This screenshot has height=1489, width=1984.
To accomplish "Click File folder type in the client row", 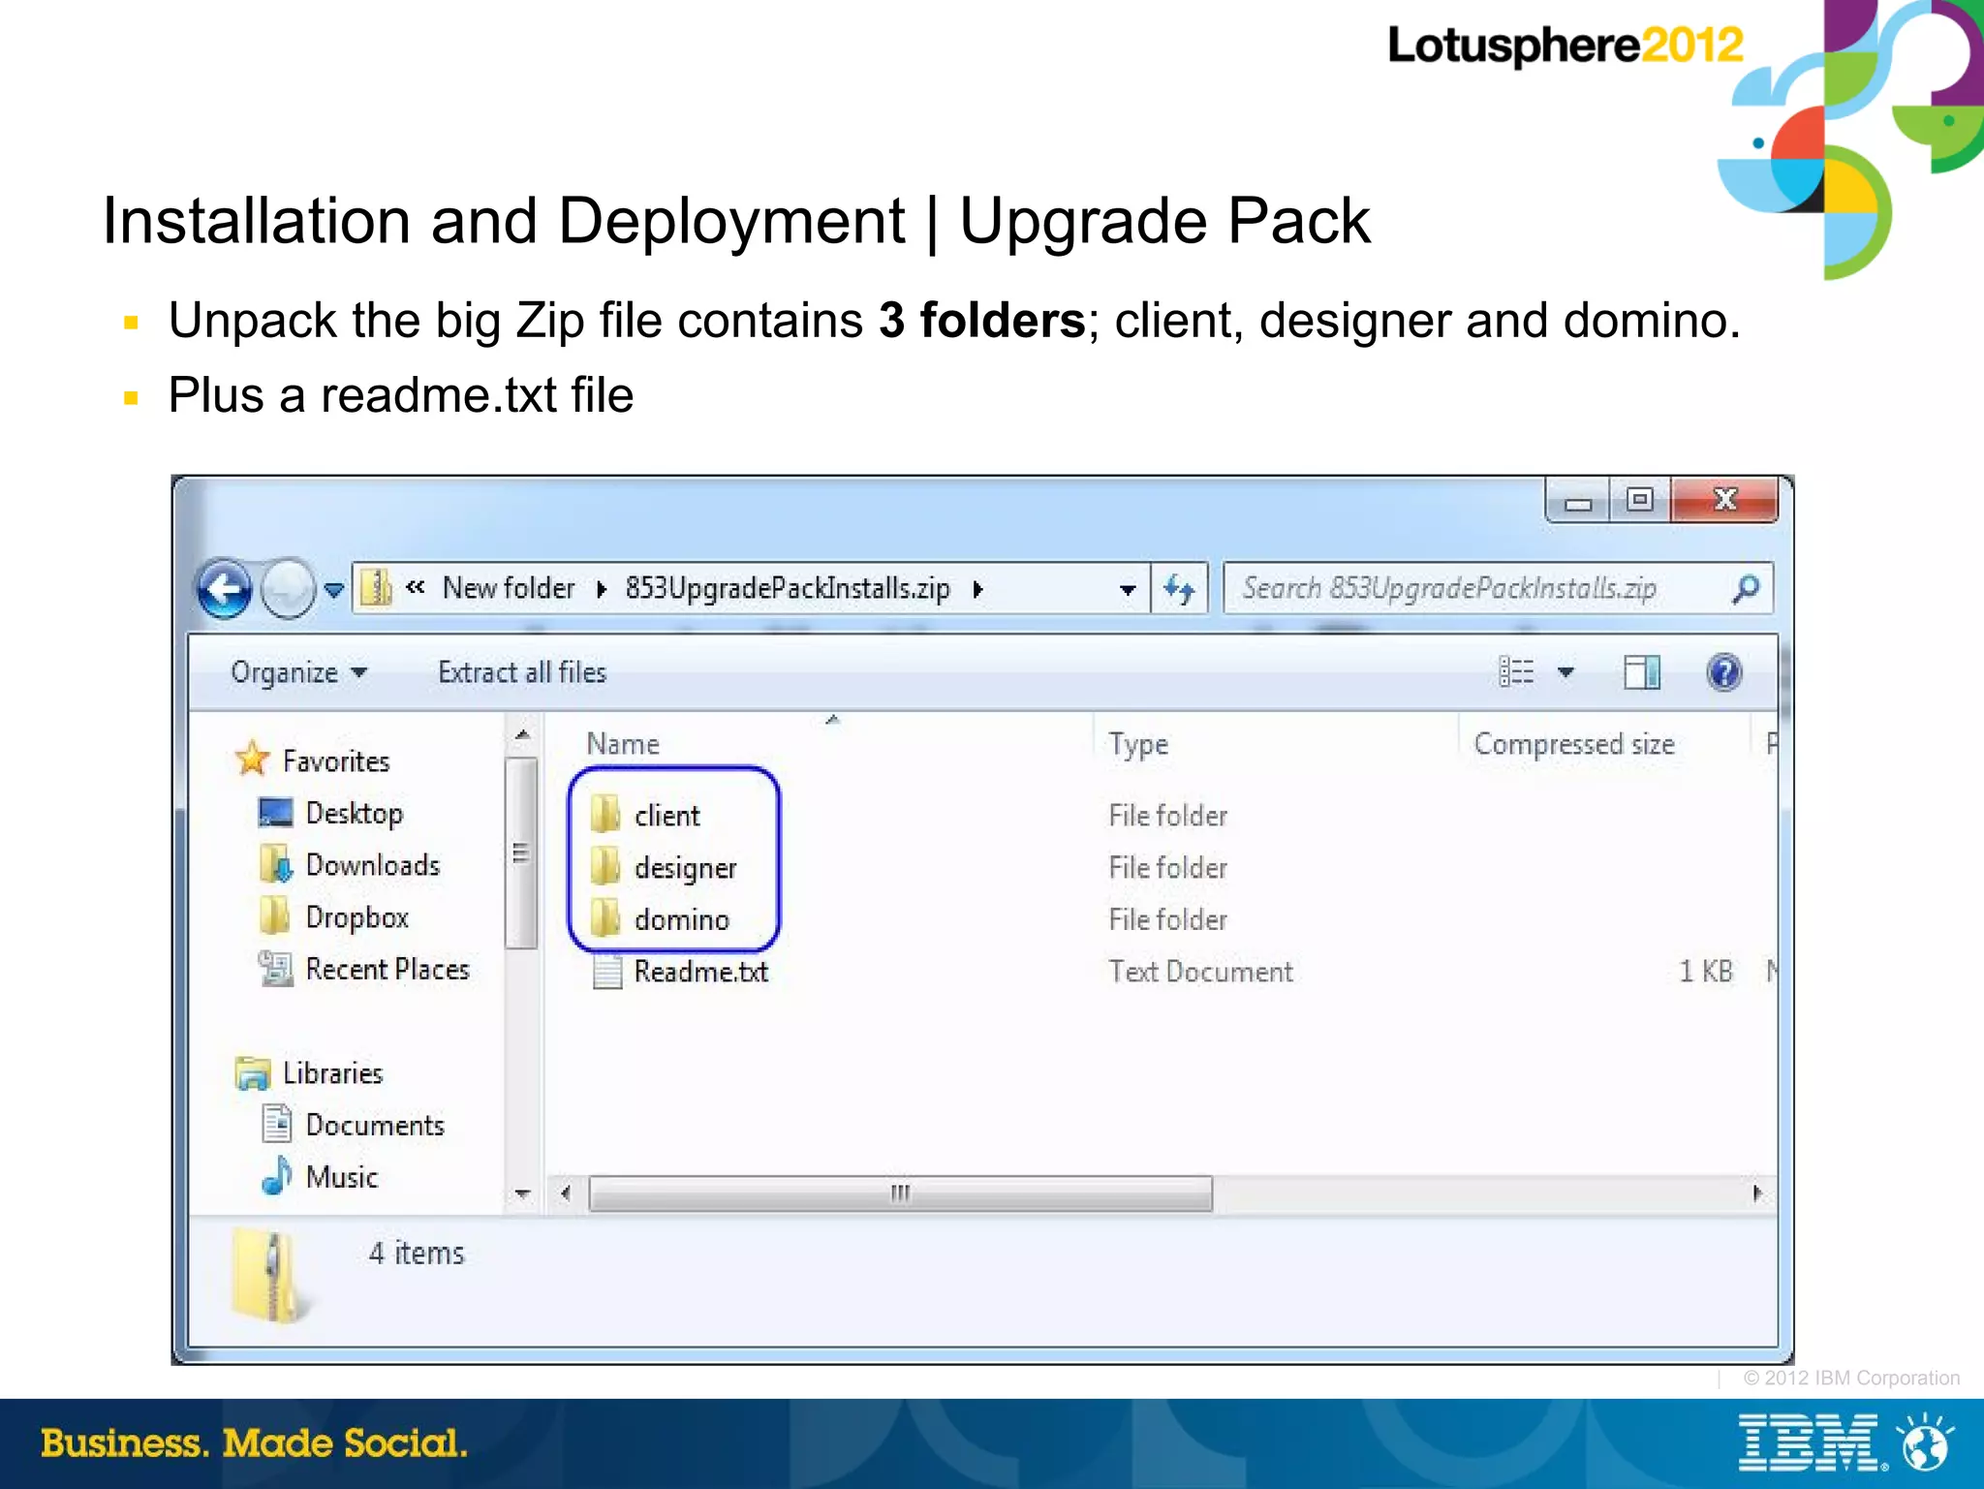I will click(1168, 816).
